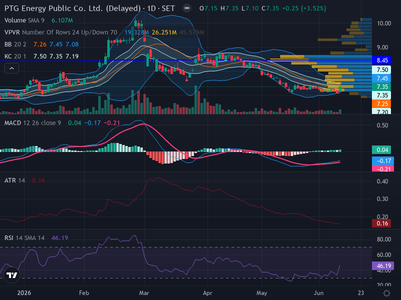Click the ATR legend value 0.16
This screenshot has height=300, width=401.
(x=39, y=180)
